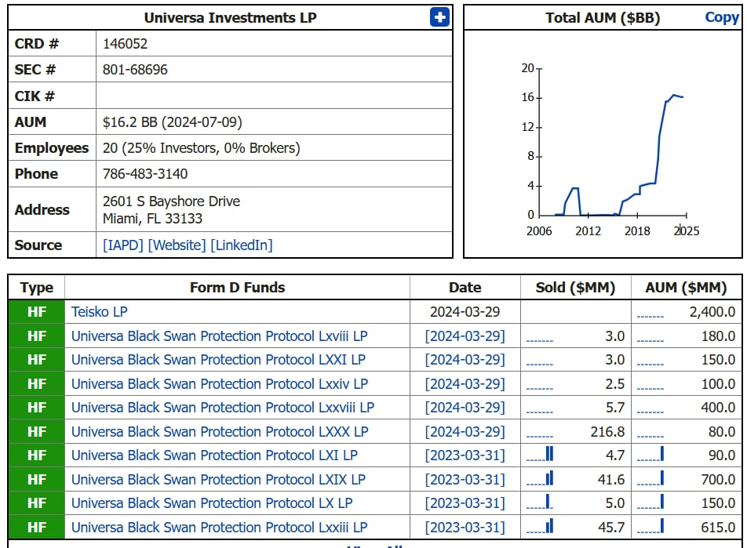Screen dimensions: 747x548
Task: Open Universa Black Swan Protection Protocol Lxxiv LP
Action: click(x=220, y=383)
